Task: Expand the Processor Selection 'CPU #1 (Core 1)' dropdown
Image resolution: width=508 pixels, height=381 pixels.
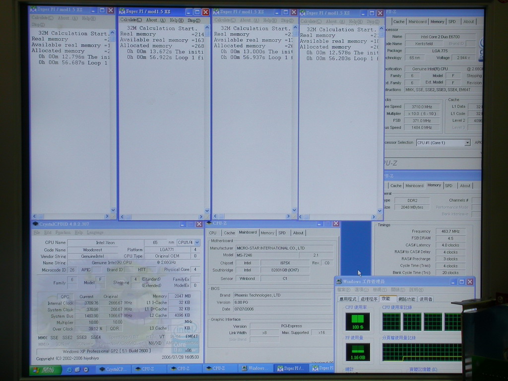Action: 467,143
